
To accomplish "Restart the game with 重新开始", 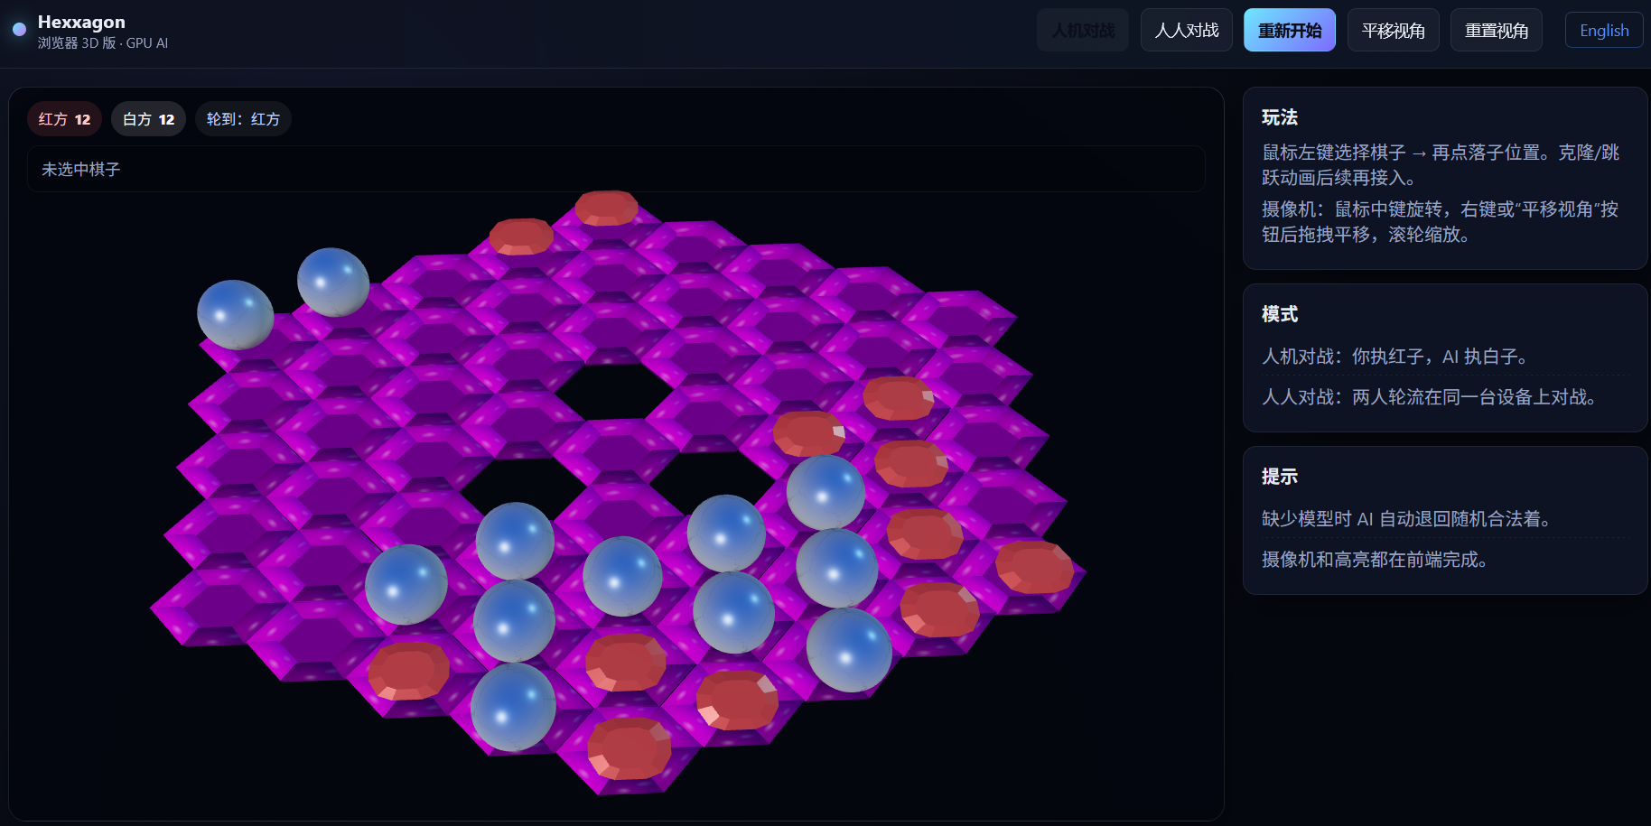I will pyautogui.click(x=1289, y=30).
